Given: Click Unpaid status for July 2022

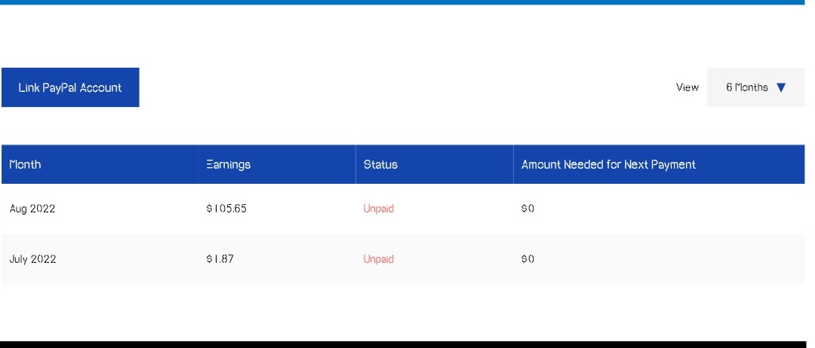Looking at the screenshot, I should coord(378,259).
